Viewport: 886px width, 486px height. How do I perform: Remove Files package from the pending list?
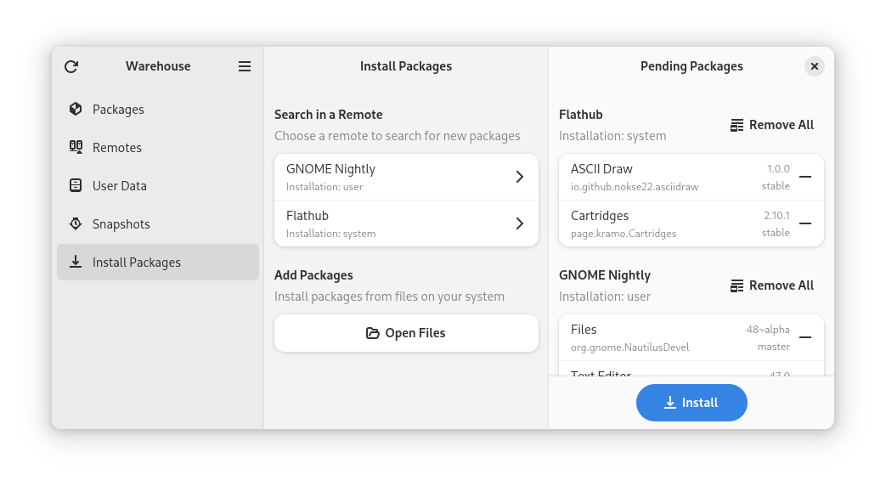(x=805, y=337)
